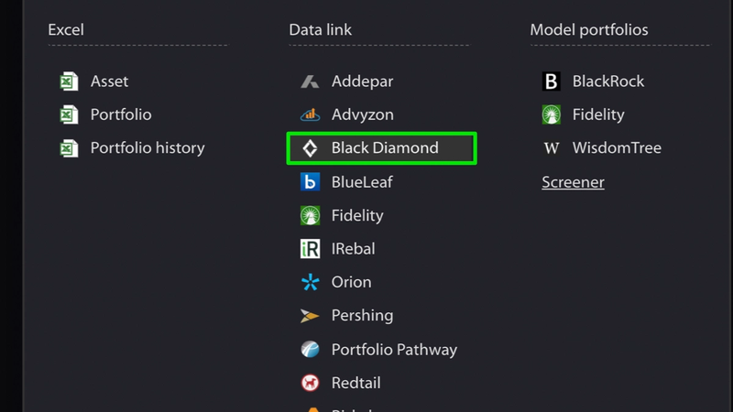This screenshot has height=412, width=733.
Task: Open the Screener link
Action: coord(573,182)
